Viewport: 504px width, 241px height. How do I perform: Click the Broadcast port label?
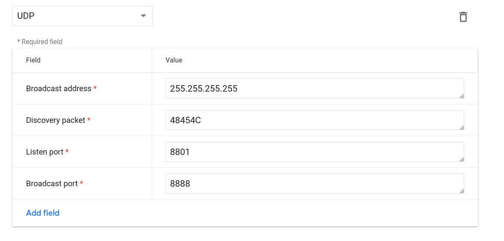pos(52,184)
